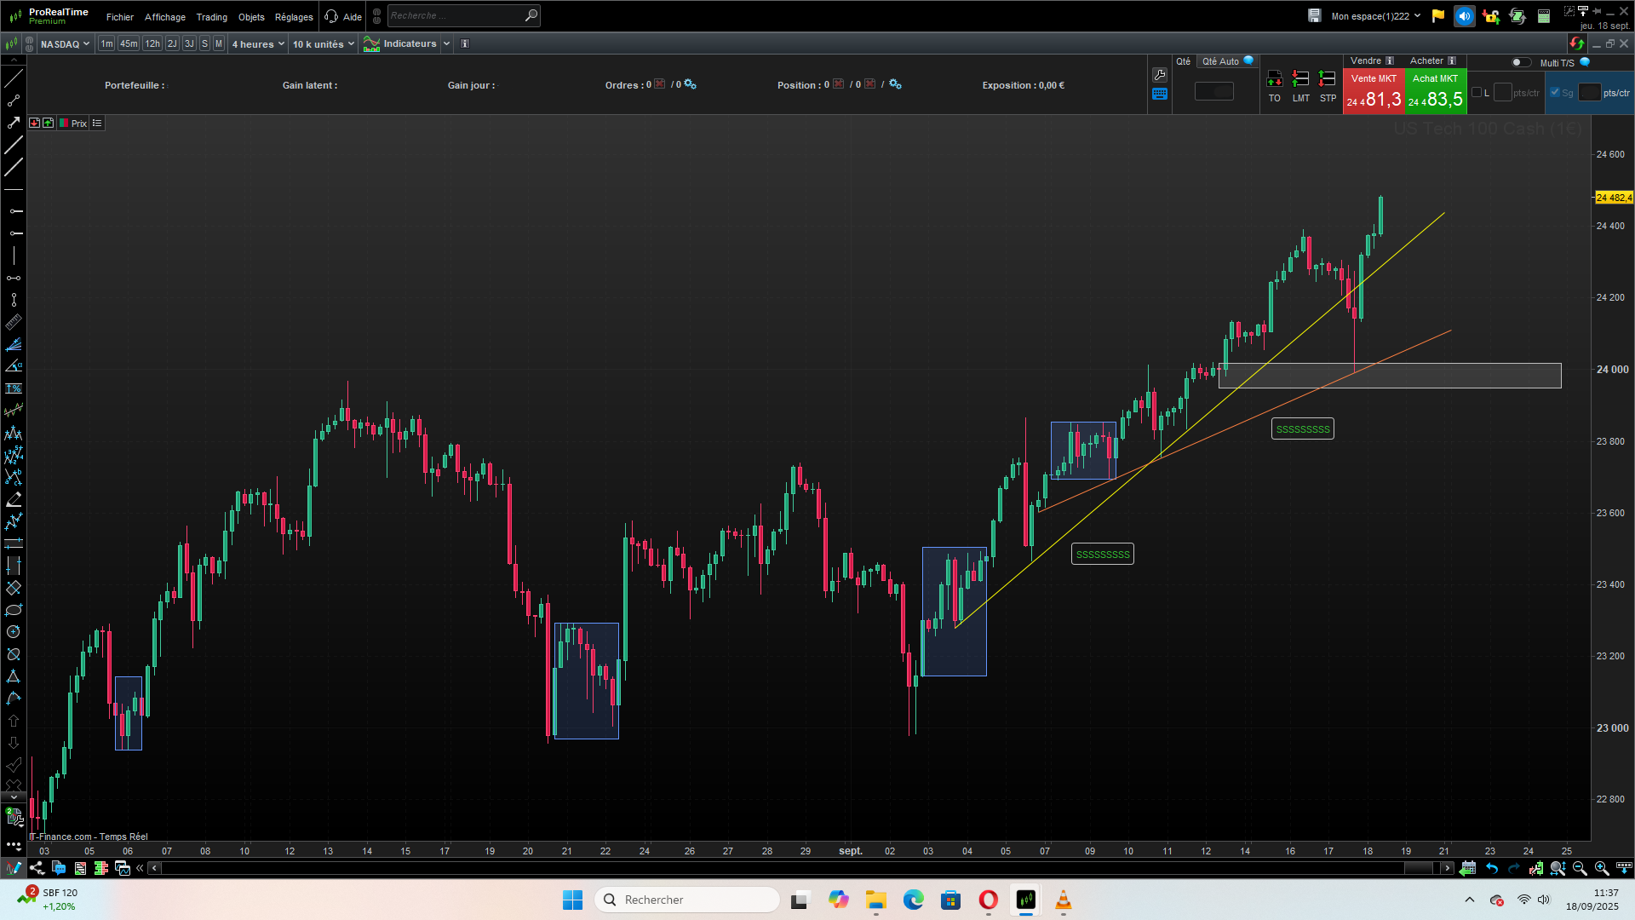This screenshot has height=920, width=1635.
Task: Click the green Achat MKT button
Action: (x=1436, y=92)
